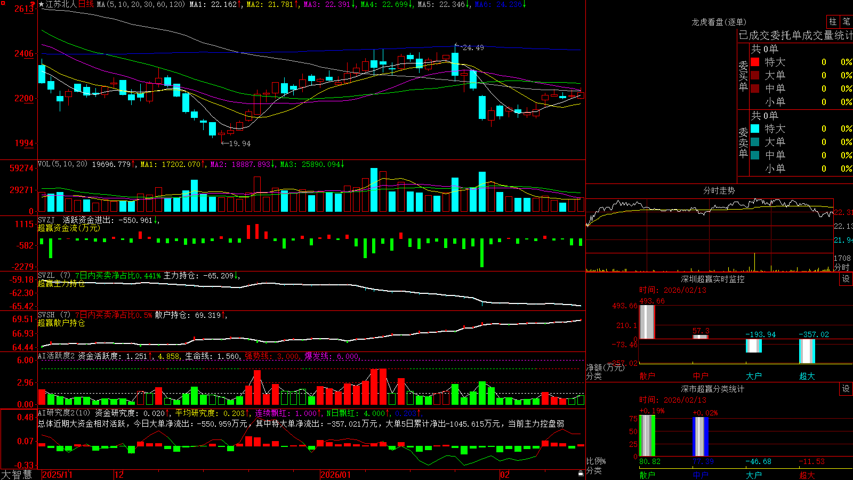The image size is (853, 480).
Task: Click the SVZJ indicator name
Action: (x=46, y=220)
